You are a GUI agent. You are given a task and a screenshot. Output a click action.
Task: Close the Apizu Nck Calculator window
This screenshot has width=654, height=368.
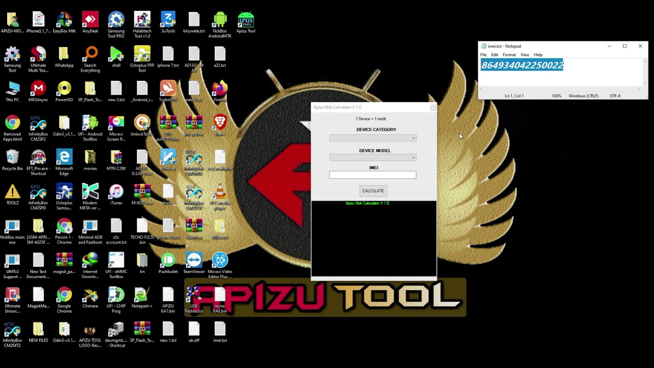[x=433, y=107]
